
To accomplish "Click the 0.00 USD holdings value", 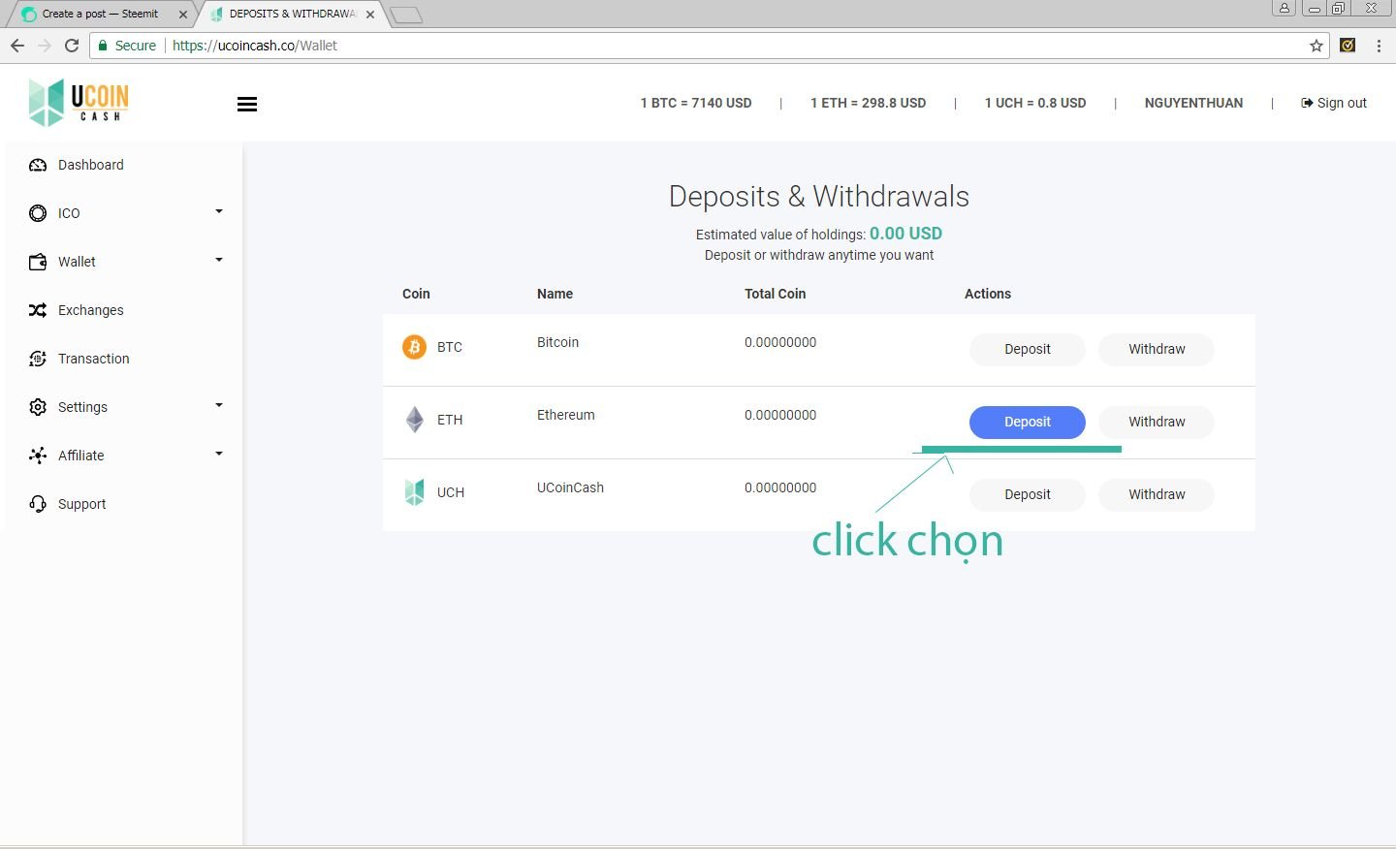I will click(x=905, y=234).
